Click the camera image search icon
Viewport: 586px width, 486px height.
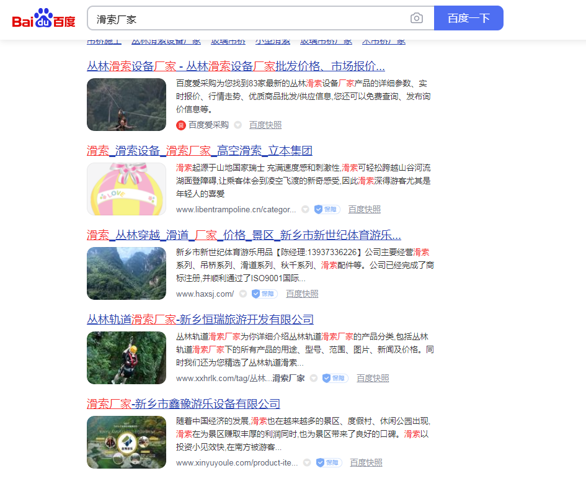416,18
